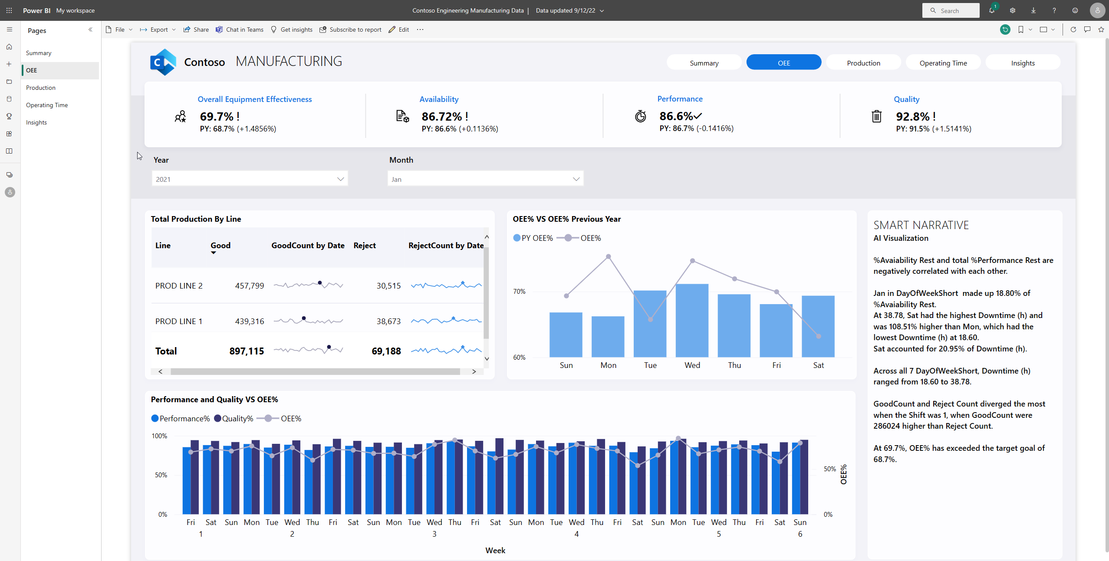Image resolution: width=1109 pixels, height=561 pixels.
Task: Open the Month slicer dropdown showing Jan
Action: click(576, 178)
